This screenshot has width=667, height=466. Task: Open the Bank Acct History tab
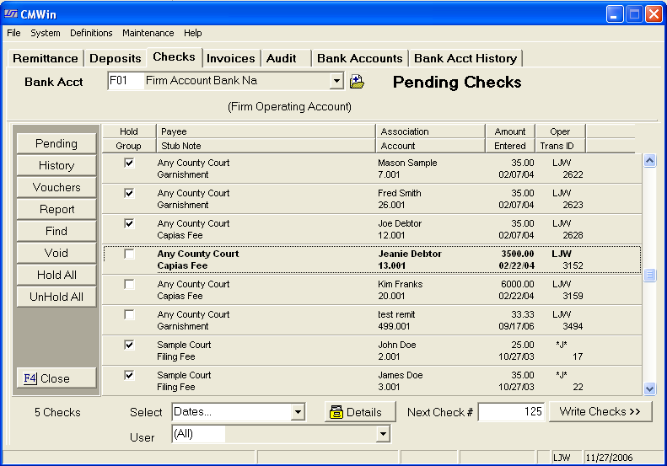465,58
